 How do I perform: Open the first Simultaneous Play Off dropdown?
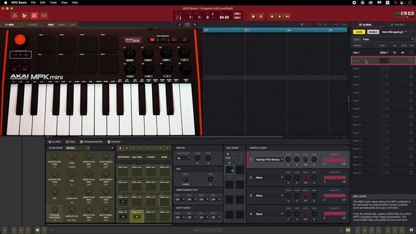coord(180,200)
